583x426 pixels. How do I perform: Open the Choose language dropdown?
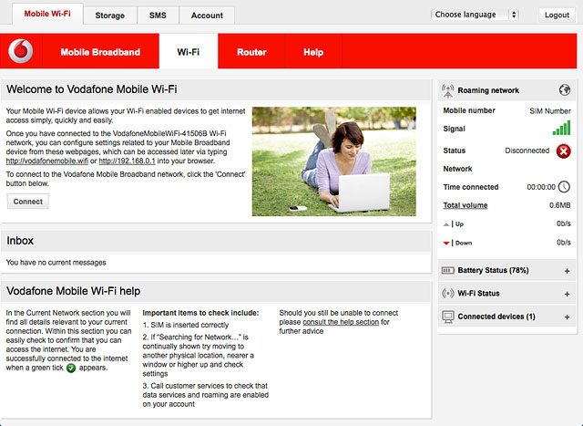pyautogui.click(x=475, y=15)
